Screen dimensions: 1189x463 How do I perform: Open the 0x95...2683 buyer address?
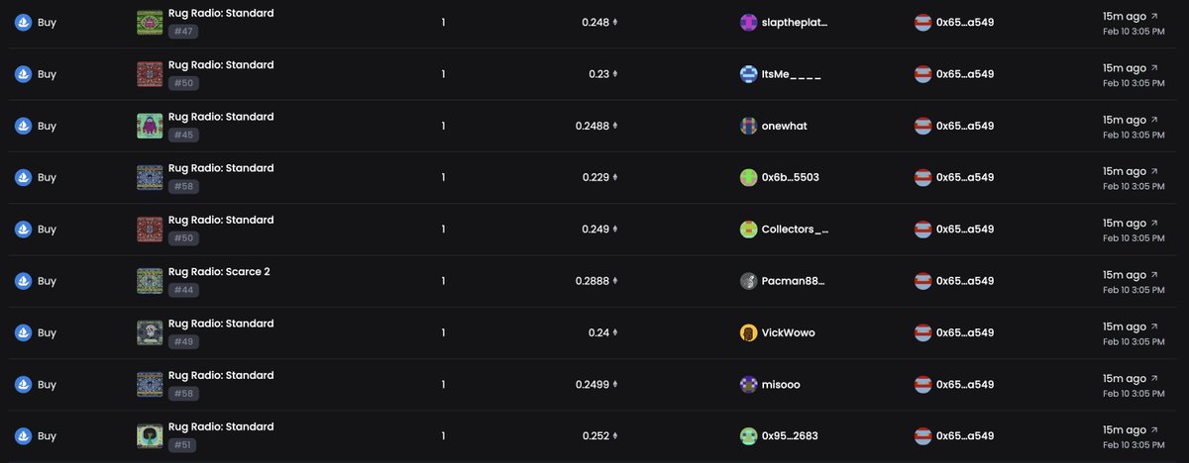[791, 435]
